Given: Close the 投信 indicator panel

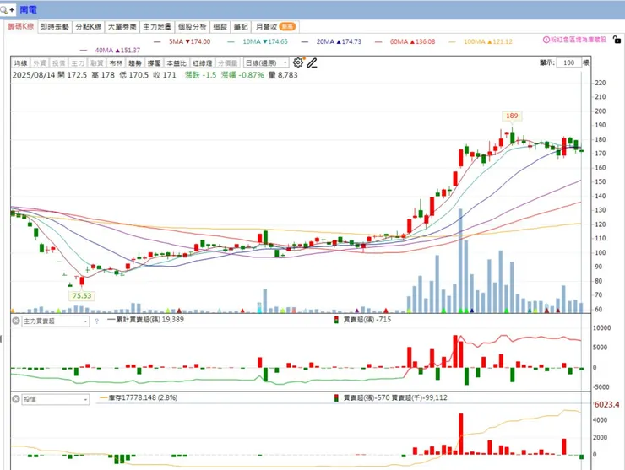Looking at the screenshot, I should [x=15, y=399].
